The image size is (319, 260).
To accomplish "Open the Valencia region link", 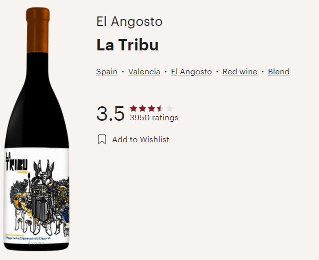I will coord(144,72).
